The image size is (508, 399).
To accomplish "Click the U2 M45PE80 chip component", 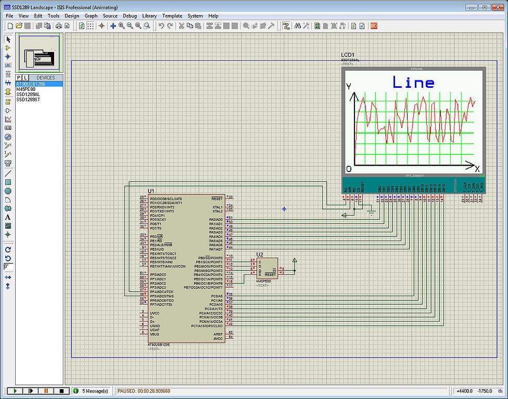I will pyautogui.click(x=268, y=269).
